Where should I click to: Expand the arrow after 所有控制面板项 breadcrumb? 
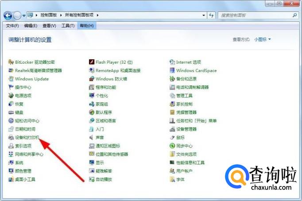tap(98, 15)
